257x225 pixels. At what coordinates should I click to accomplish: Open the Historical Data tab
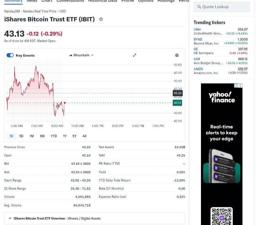click(x=102, y=1)
